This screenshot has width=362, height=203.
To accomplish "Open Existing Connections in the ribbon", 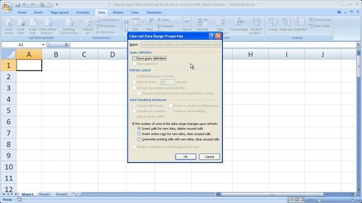I will (69, 27).
